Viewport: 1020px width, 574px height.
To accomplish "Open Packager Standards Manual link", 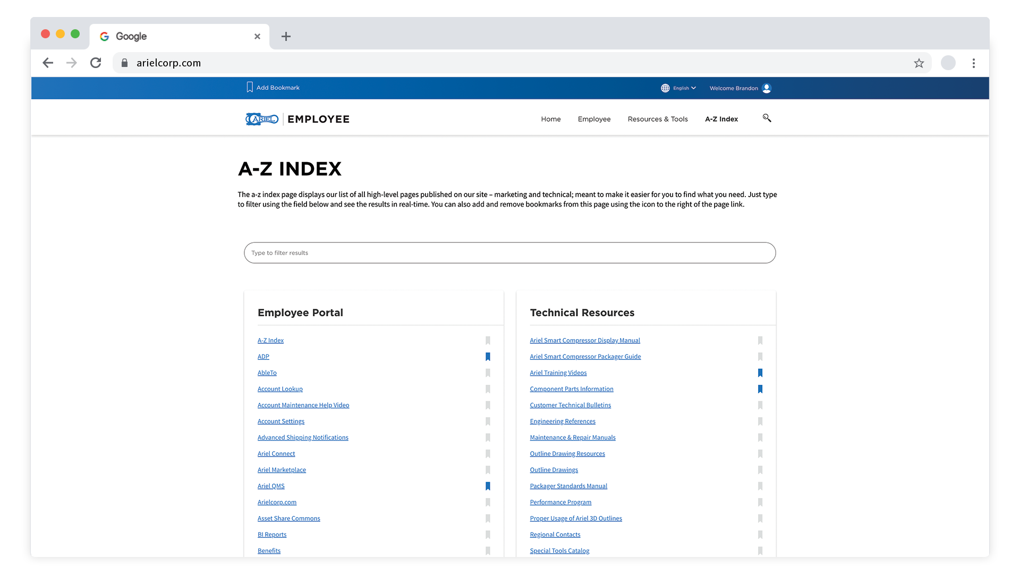I will (x=568, y=486).
